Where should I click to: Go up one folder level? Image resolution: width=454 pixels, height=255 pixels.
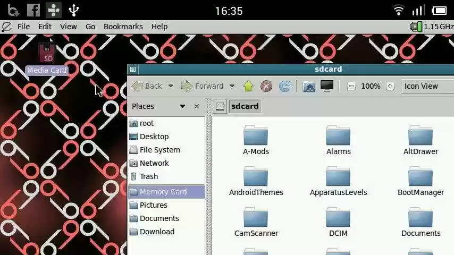click(248, 86)
